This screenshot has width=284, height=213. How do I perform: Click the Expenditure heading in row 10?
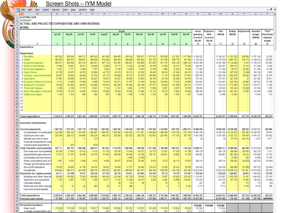[27, 47]
